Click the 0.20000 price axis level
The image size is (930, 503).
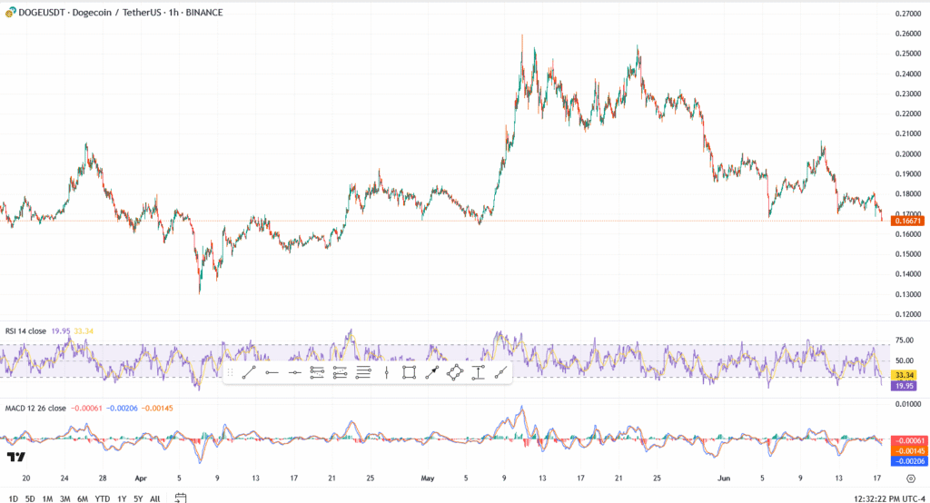click(908, 154)
